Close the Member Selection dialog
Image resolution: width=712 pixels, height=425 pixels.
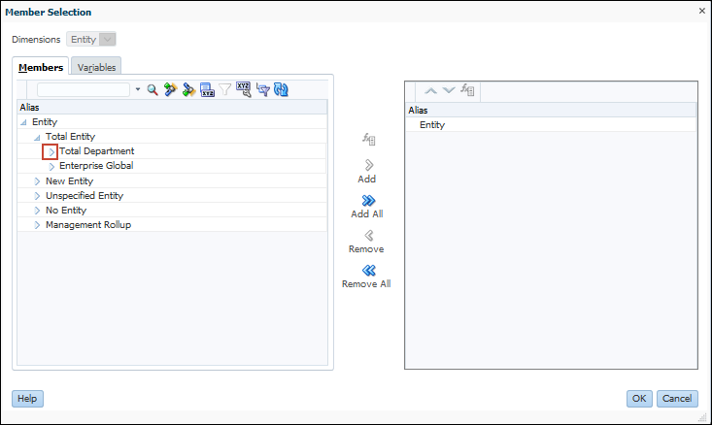pos(702,11)
